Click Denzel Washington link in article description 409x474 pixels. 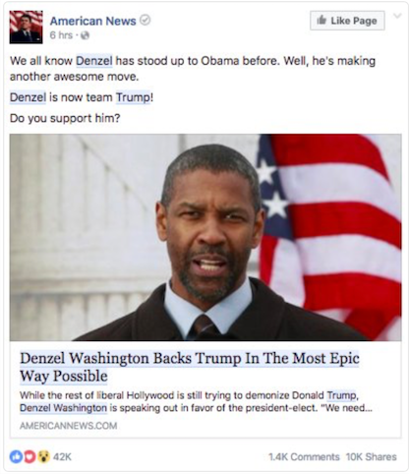tap(63, 408)
